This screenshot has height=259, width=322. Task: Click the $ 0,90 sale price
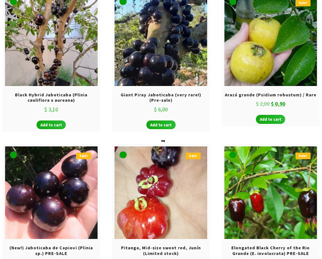pyautogui.click(x=278, y=104)
